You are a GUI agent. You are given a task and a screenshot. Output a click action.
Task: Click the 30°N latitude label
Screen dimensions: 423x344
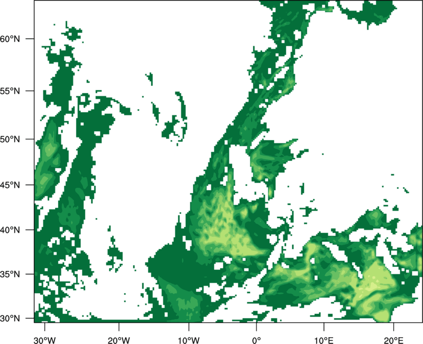(x=10, y=319)
